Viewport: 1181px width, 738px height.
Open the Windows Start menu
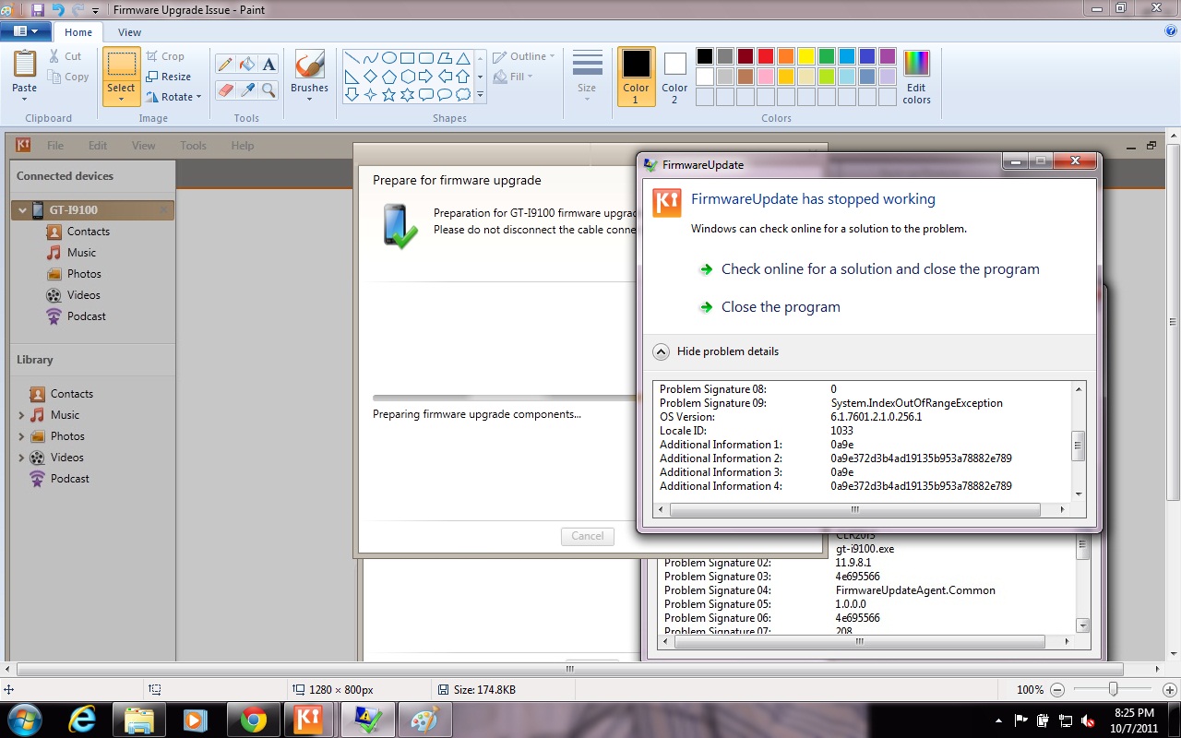(26, 719)
